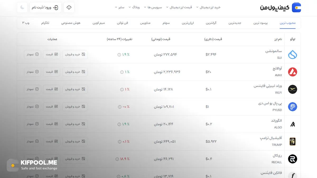Open the سایر dropdown menu
Viewport: 317px width, 178px height.
(x=120, y=7)
